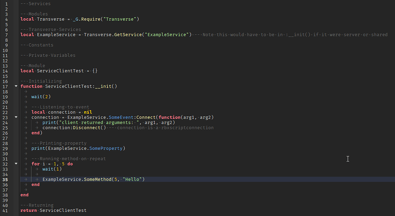Viewport: 395px width, 216px height.
Task: Click "wait(2)" on line 19
Action: coord(41,96)
